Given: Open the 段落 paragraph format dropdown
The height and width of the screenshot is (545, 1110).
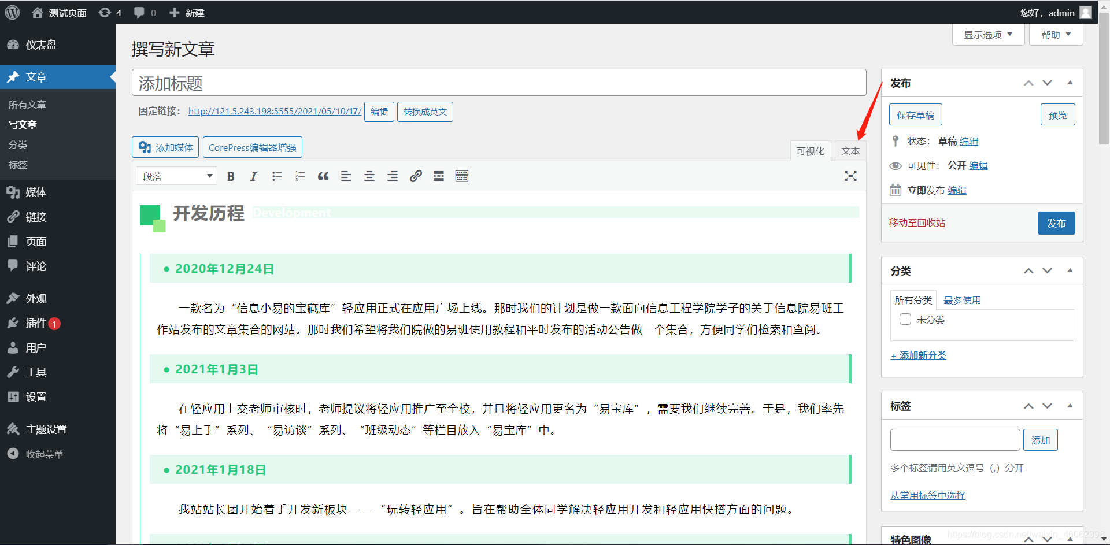Looking at the screenshot, I should pyautogui.click(x=177, y=176).
